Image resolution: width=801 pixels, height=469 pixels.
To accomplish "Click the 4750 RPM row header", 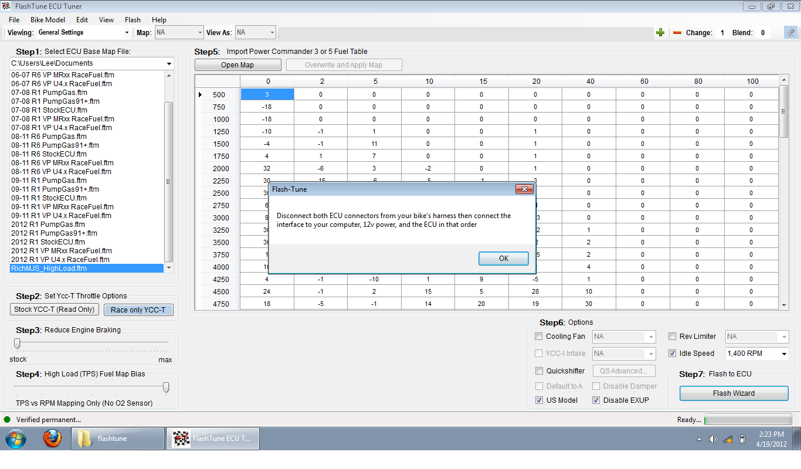I will coord(218,304).
